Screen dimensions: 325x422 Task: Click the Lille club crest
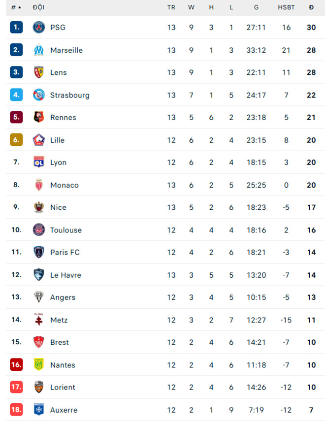pos(38,140)
